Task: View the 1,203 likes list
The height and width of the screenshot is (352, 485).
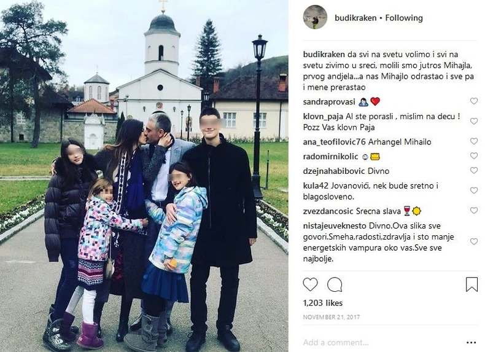Action: [322, 303]
